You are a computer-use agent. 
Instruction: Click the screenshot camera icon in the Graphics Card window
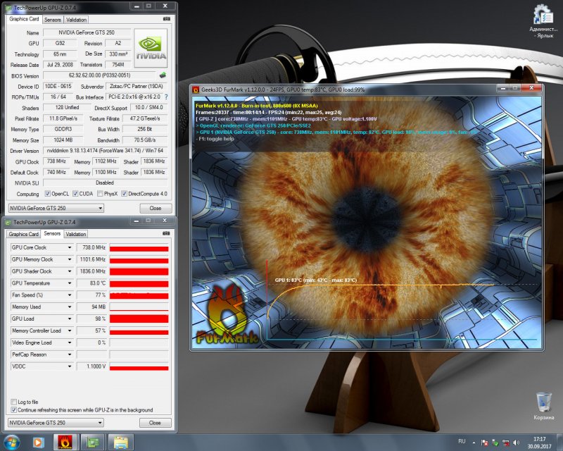(166, 19)
